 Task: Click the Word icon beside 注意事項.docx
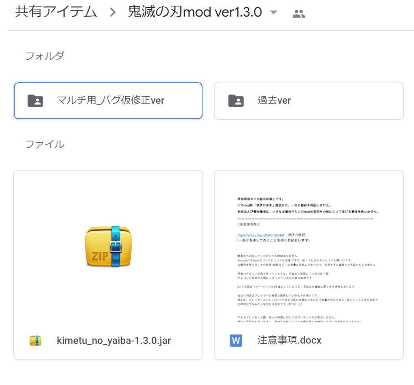[x=236, y=341]
